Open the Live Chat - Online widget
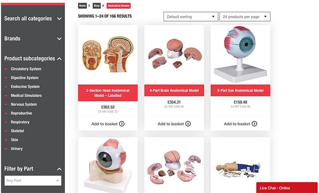 coord(287,188)
